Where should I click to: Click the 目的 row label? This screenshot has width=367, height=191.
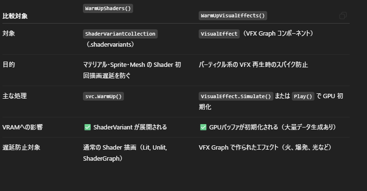[x=9, y=64]
